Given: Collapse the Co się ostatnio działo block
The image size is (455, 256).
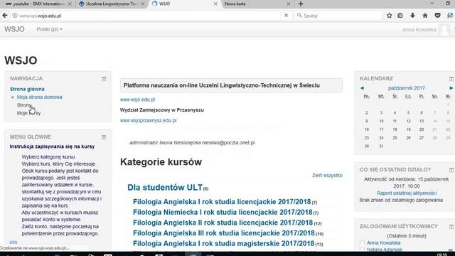Looking at the screenshot, I should pyautogui.click(x=451, y=170).
